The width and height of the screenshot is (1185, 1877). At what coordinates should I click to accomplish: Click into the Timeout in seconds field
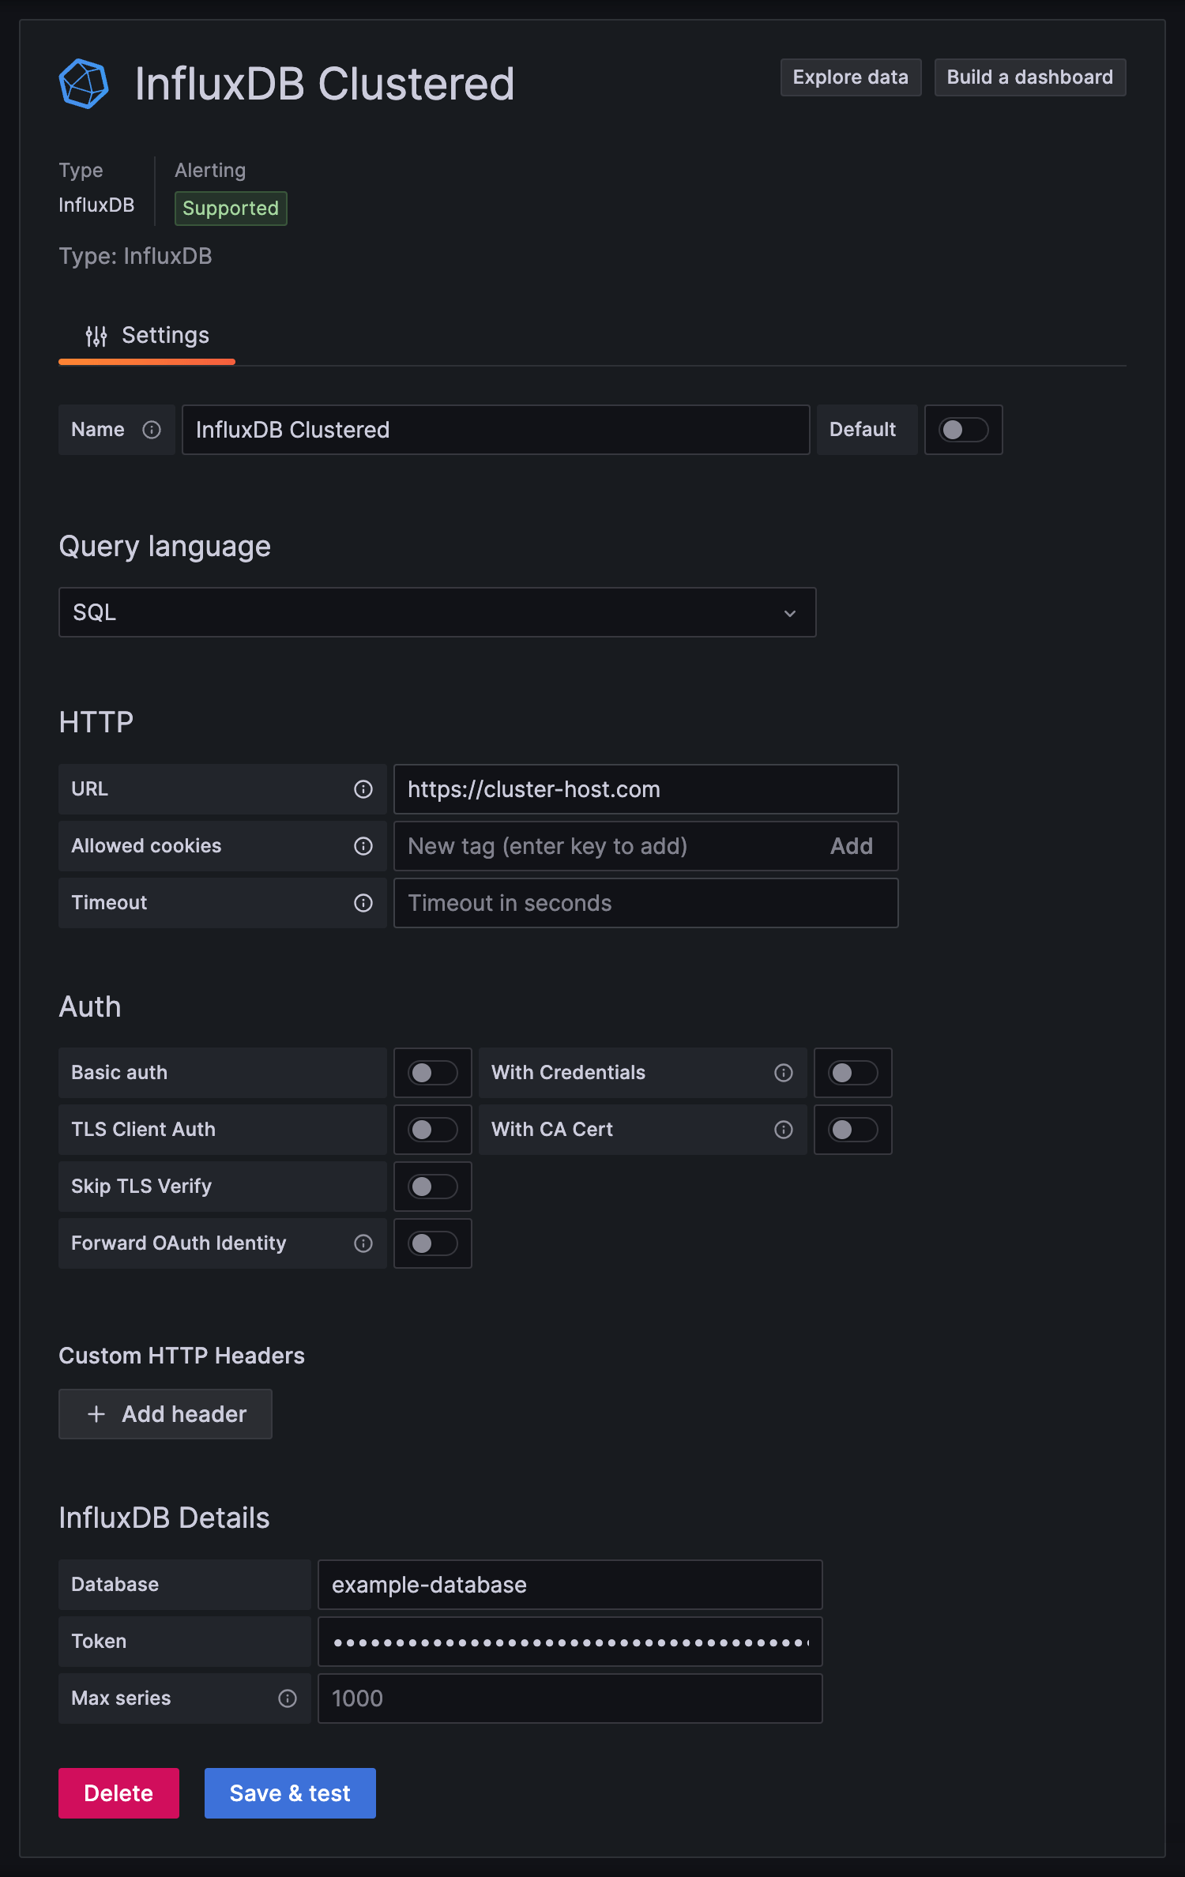[x=645, y=903]
